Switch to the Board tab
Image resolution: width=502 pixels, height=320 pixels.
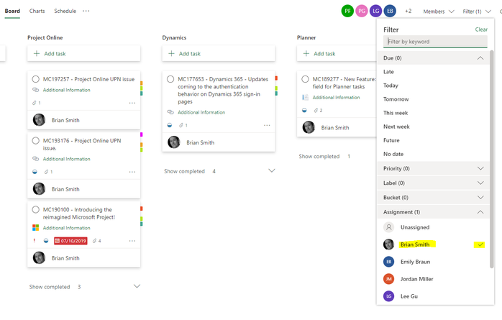click(x=12, y=11)
